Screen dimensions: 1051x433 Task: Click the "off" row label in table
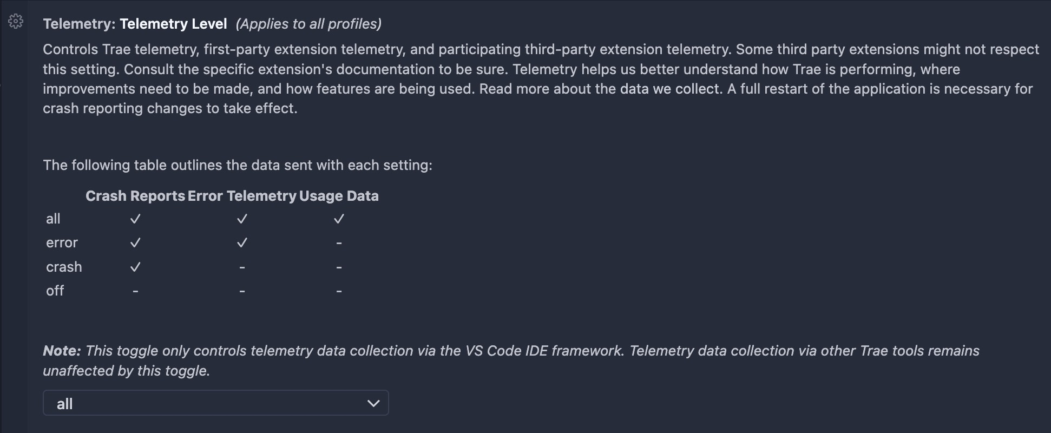coord(55,291)
